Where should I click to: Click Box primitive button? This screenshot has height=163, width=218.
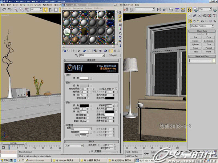(x=195, y=37)
